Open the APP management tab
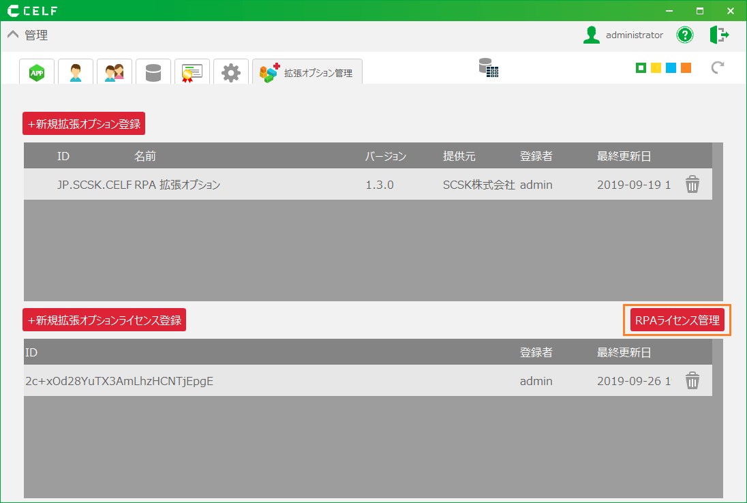This screenshot has width=747, height=503. point(37,72)
